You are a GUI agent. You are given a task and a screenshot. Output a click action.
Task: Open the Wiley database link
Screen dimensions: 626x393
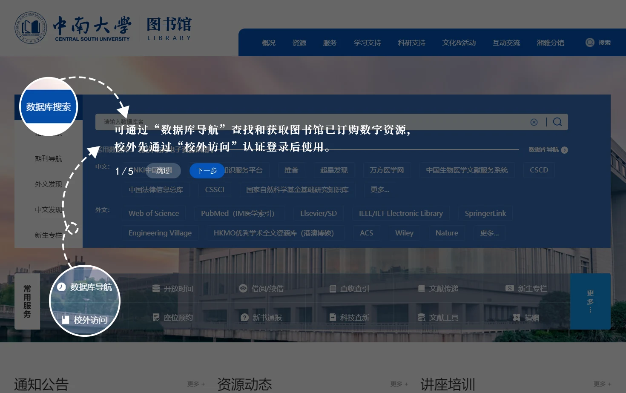click(404, 233)
